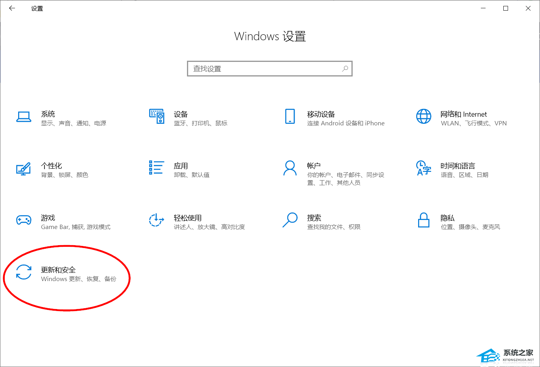Open the 隐私 padlock icon
Viewport: 540px width, 367px height.
tap(424, 220)
